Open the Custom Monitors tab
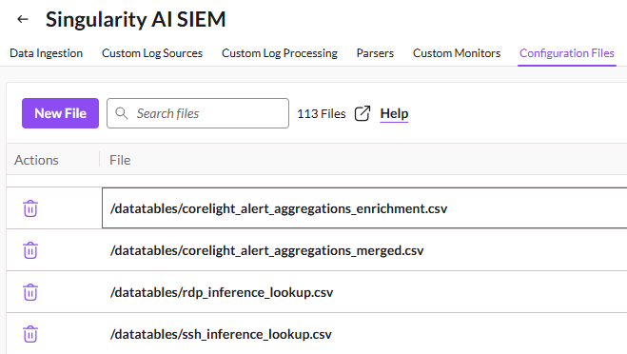 point(457,53)
